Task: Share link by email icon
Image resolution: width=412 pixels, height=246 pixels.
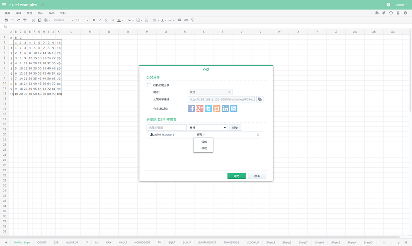Action: click(x=234, y=109)
